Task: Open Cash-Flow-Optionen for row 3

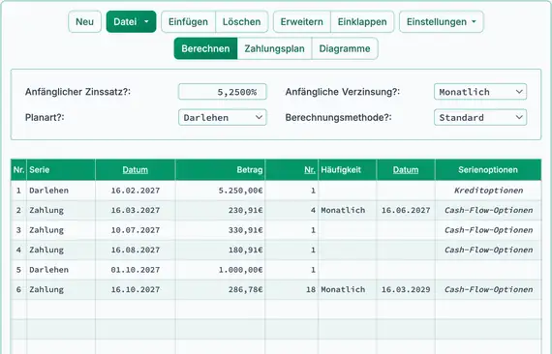Action: click(x=488, y=230)
